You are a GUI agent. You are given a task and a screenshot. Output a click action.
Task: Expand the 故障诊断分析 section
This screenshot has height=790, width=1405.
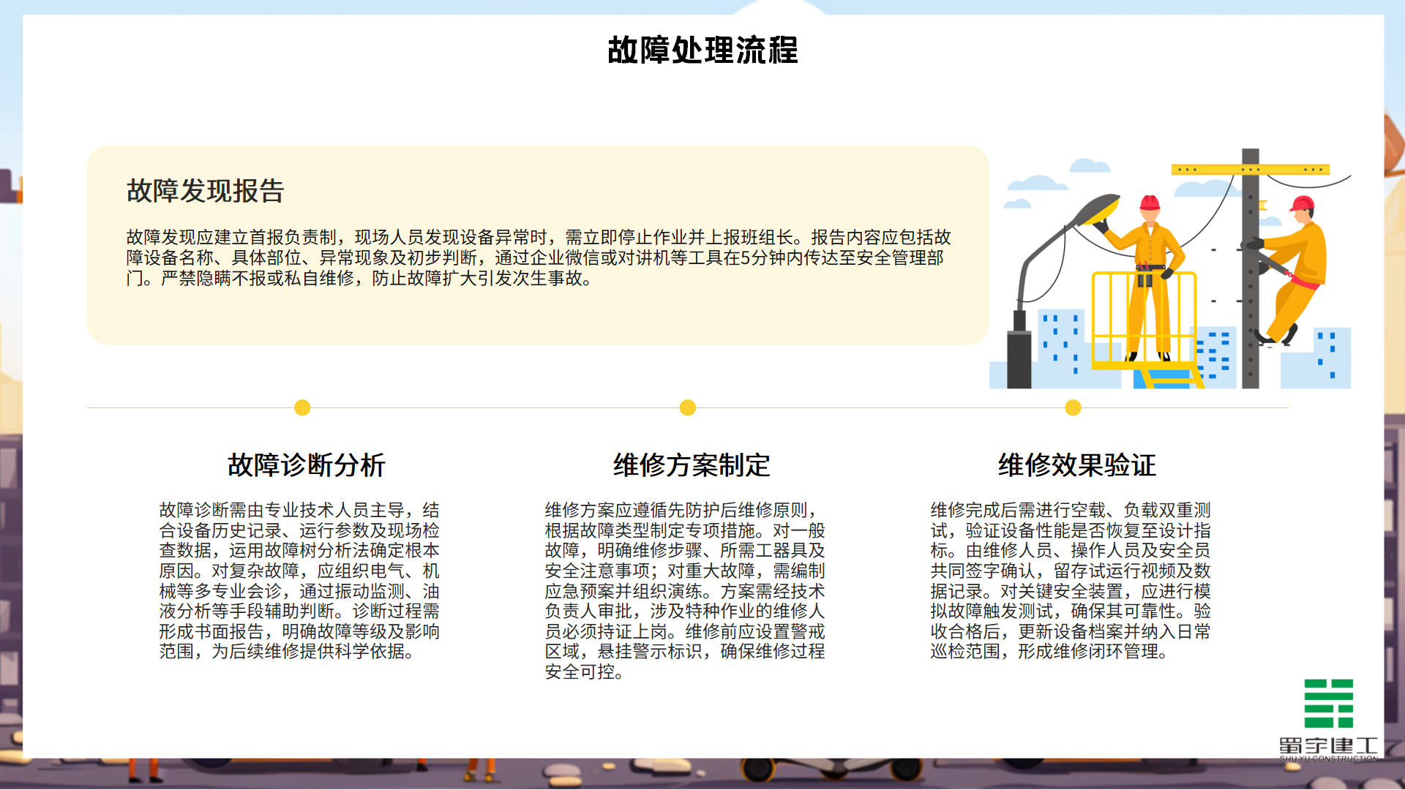(306, 465)
